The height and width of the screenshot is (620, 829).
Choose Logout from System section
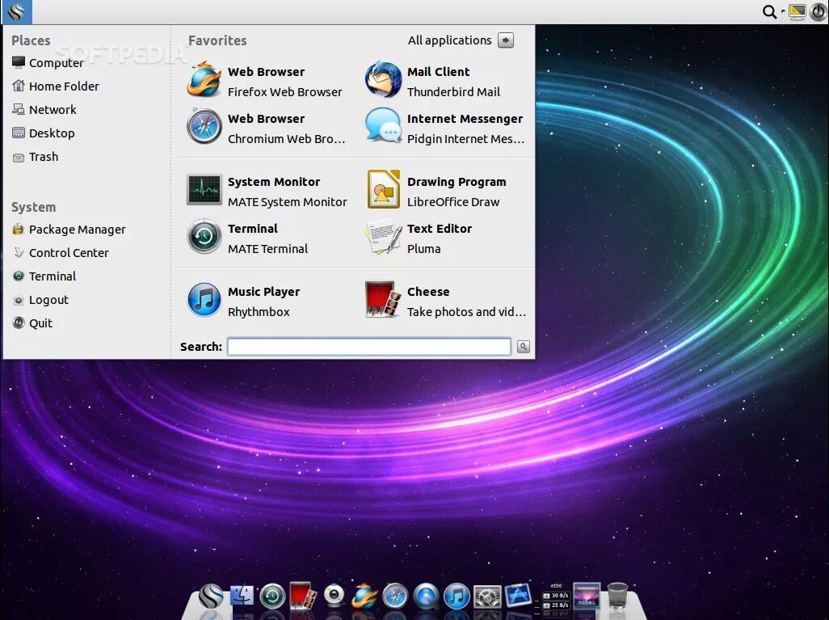click(40, 300)
